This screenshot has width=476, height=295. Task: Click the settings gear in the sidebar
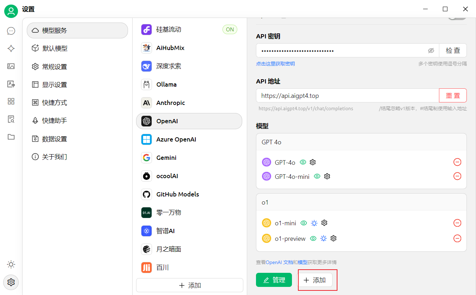[11, 282]
